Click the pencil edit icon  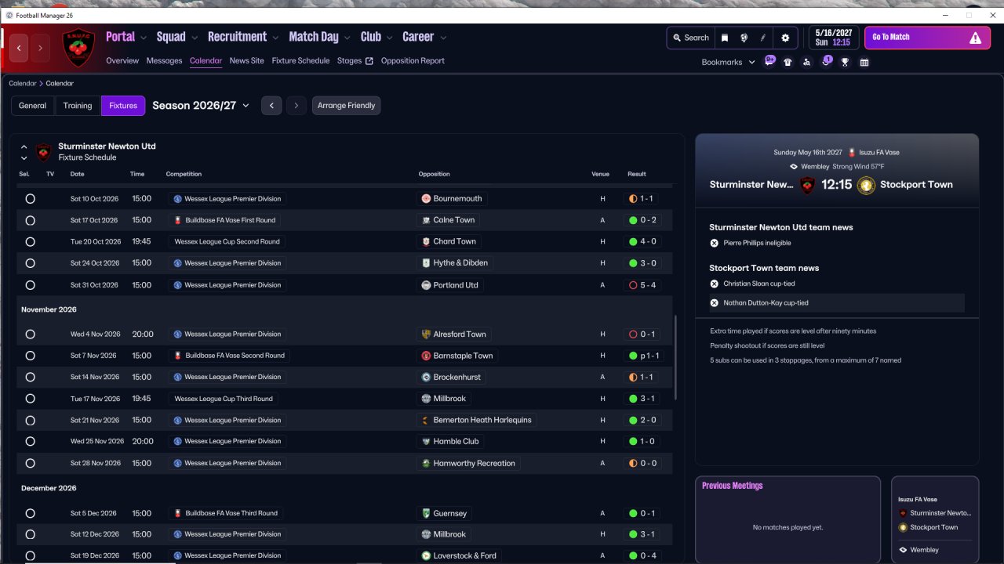point(763,38)
